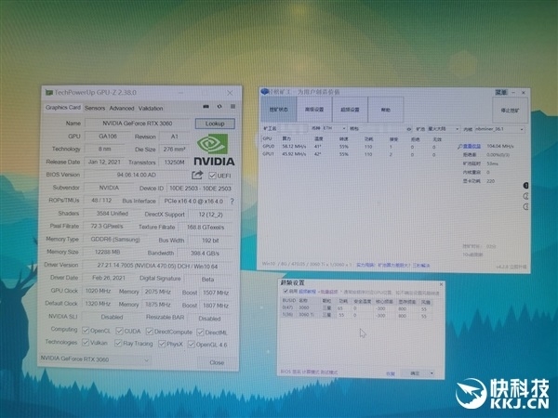Close the GPU-Z window with the X
This screenshot has width=558, height=418.
coord(230,93)
